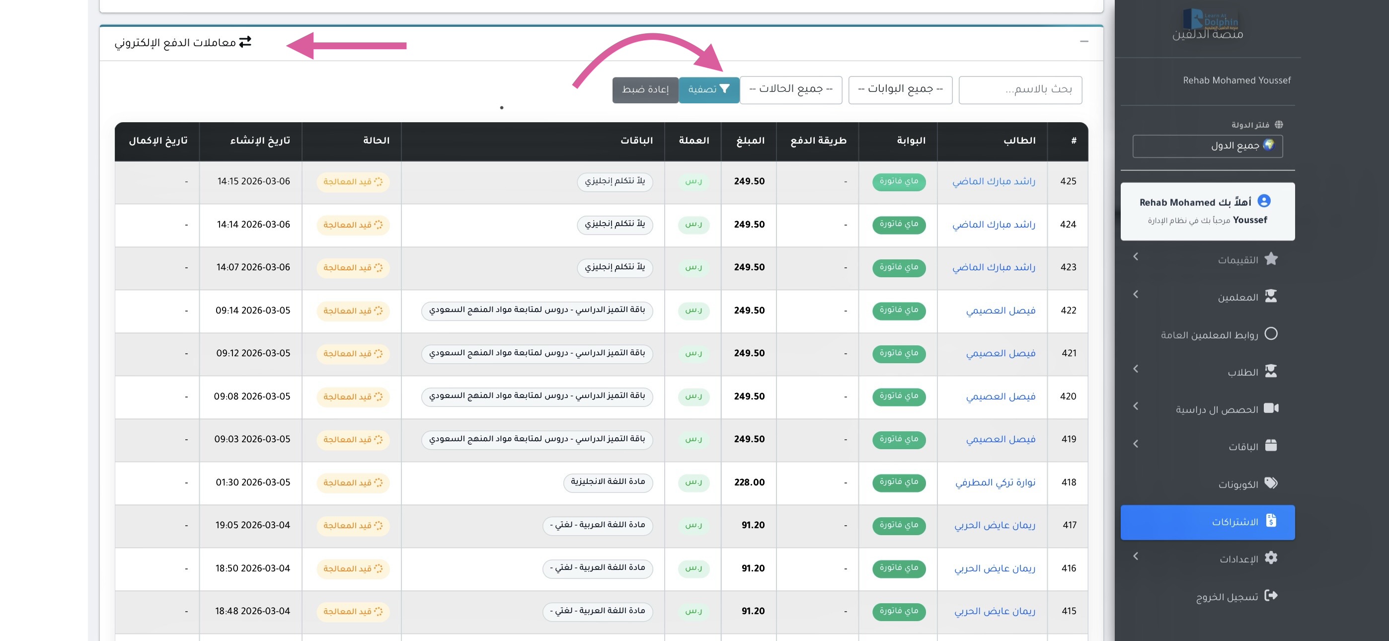
Task: Click the tags icon beside الكوبونات
Action: (1270, 483)
